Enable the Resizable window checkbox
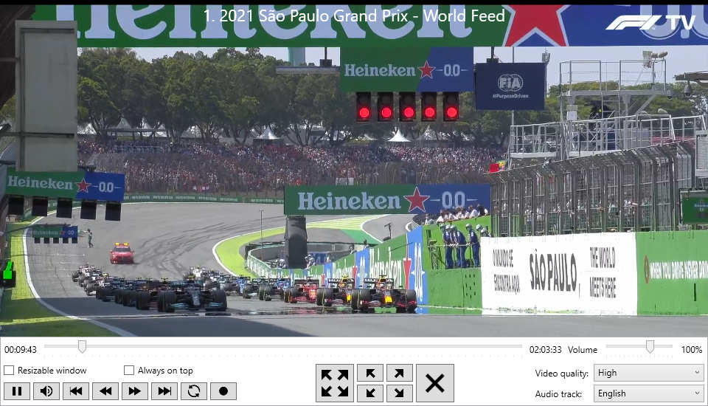 (9, 371)
